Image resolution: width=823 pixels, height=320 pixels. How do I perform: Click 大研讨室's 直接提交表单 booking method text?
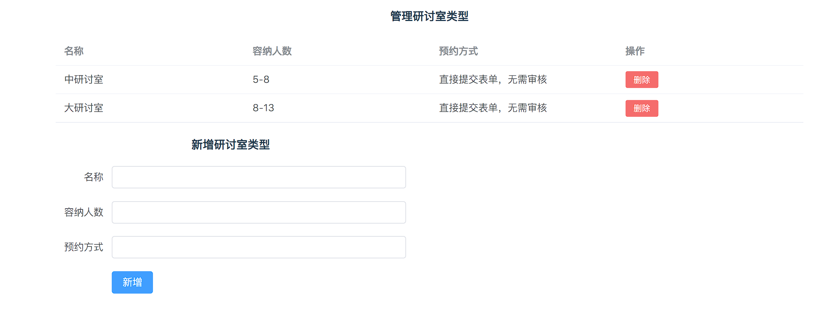493,108
